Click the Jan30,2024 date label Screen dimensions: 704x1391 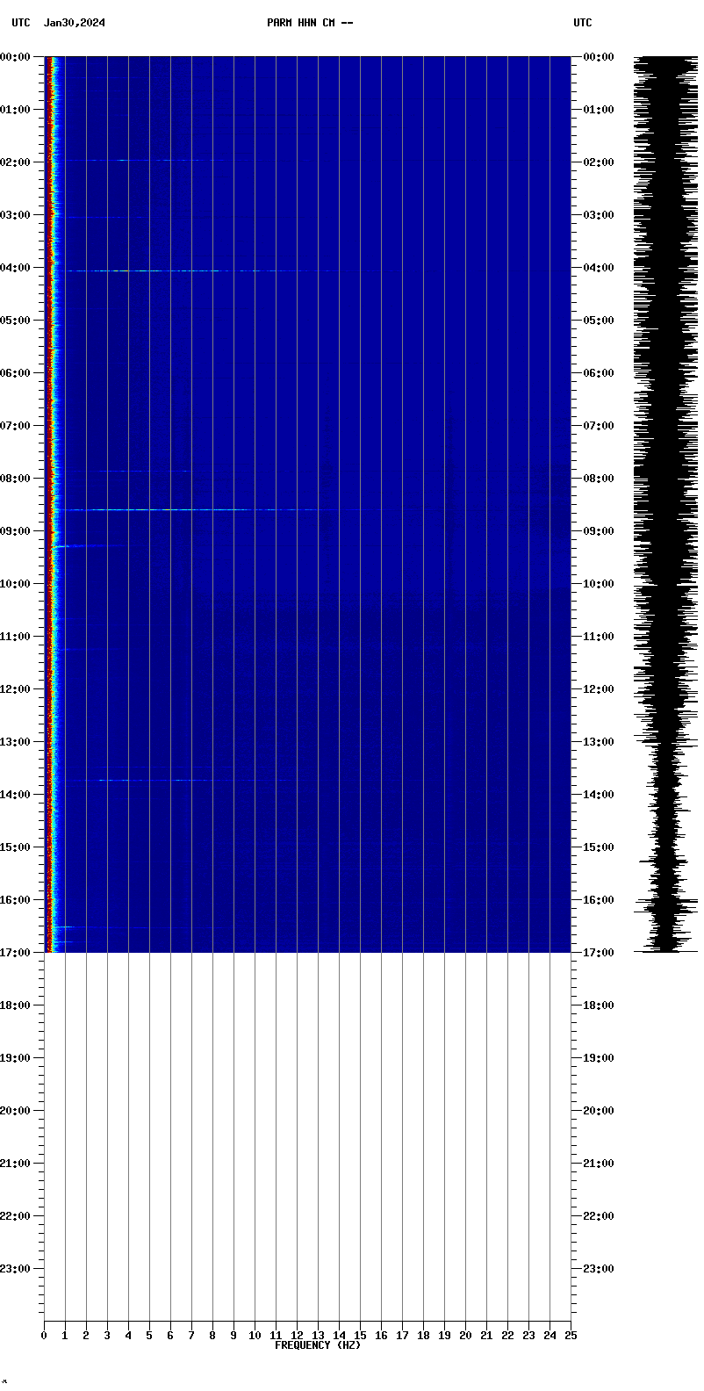click(75, 23)
